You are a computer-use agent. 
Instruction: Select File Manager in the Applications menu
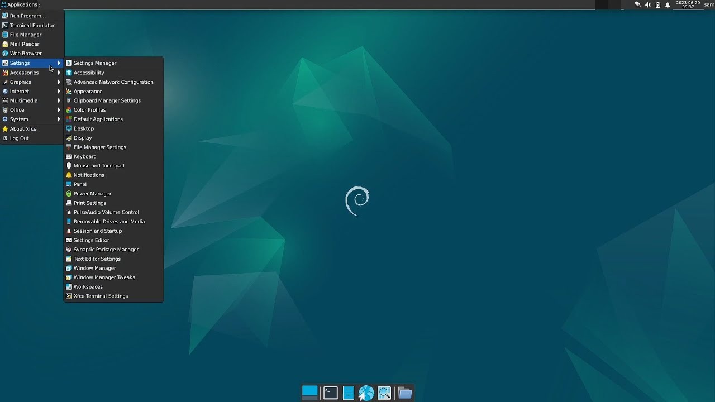32,35
